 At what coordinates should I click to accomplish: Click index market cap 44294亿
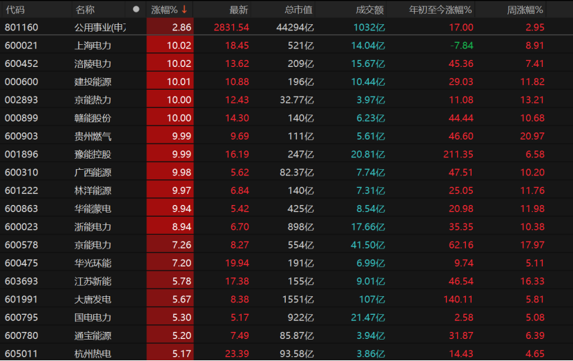tap(295, 28)
